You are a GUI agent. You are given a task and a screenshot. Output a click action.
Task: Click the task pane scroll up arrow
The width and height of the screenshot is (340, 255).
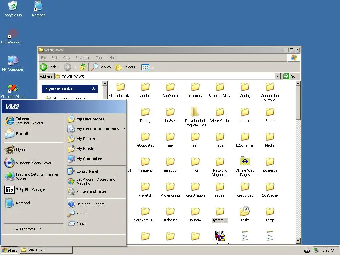(x=105, y=83)
